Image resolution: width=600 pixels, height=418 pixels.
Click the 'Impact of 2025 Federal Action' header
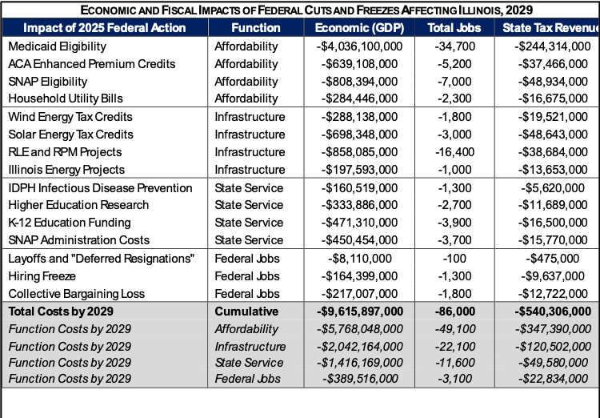(104, 28)
